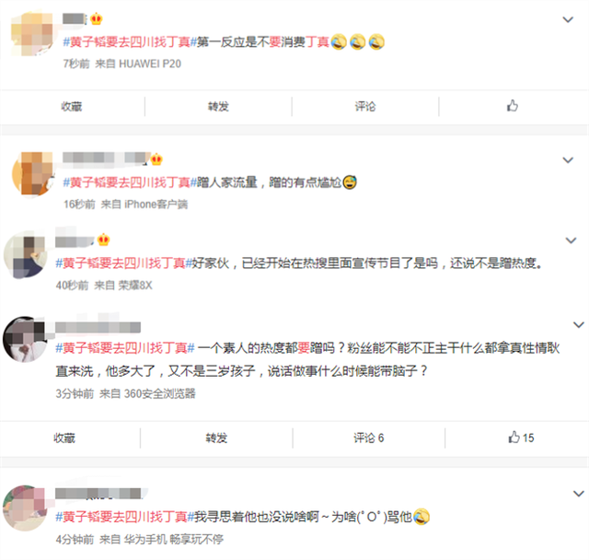Open the avatar of the 4分钟前 poster
The image size is (589, 560).
click(25, 507)
